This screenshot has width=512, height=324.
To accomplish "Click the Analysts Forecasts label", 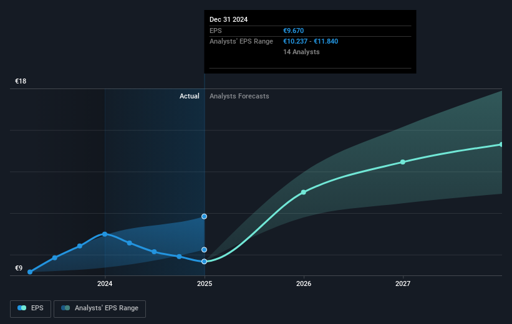I will (239, 96).
